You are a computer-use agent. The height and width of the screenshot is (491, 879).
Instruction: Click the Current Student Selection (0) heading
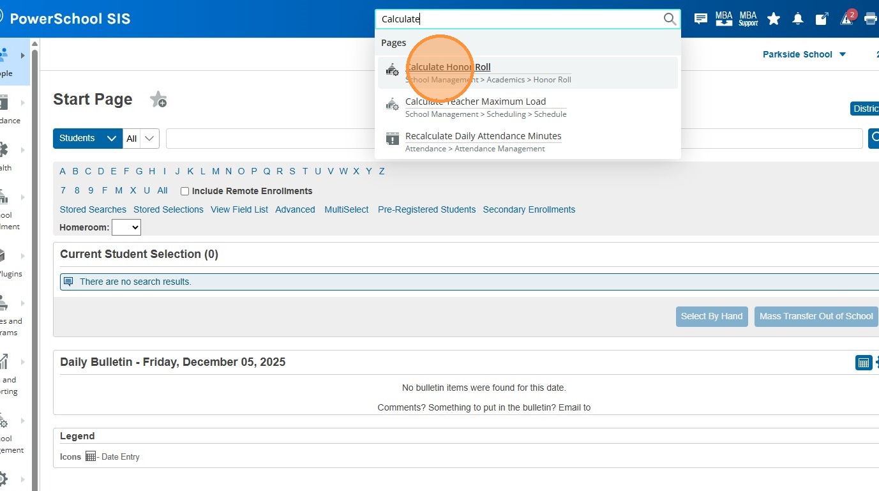click(x=139, y=254)
